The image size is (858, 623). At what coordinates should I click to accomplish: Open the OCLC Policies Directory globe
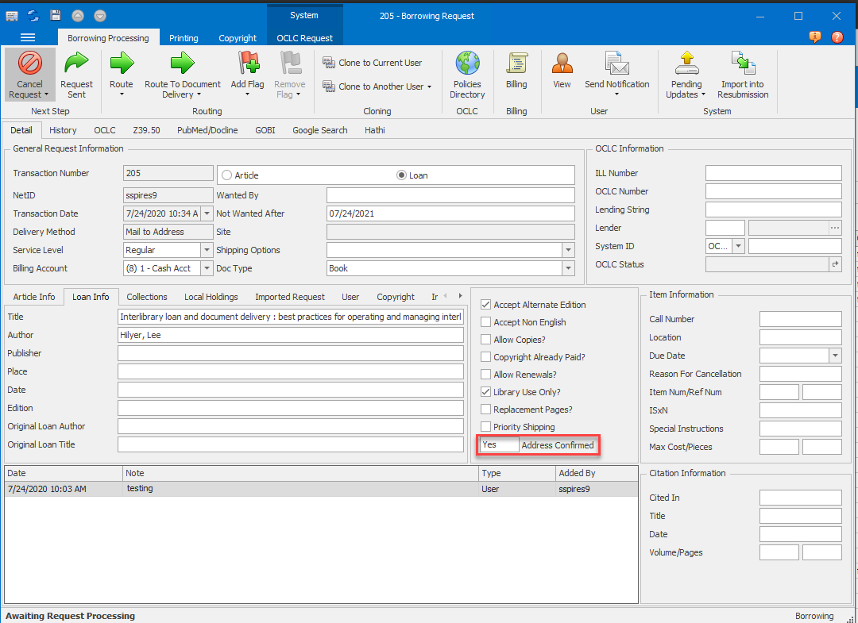pos(467,63)
